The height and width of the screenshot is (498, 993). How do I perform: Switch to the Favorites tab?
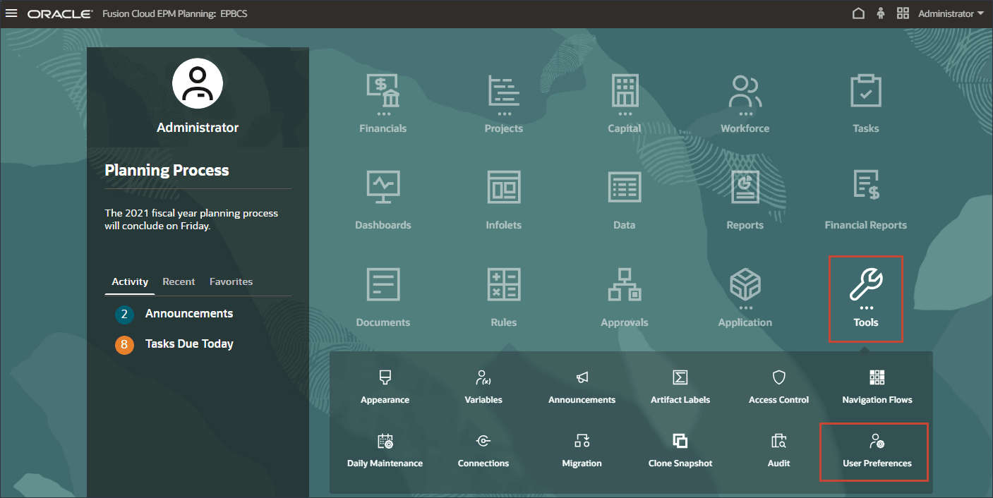(x=231, y=281)
